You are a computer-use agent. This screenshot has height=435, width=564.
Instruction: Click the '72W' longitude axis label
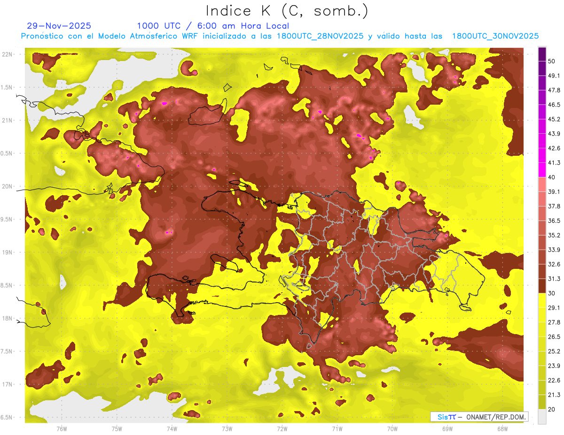pos(282,429)
